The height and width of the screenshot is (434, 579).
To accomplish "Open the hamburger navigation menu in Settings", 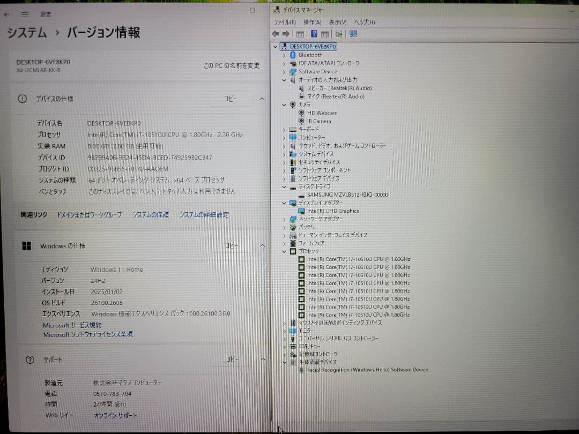I will (24, 14).
